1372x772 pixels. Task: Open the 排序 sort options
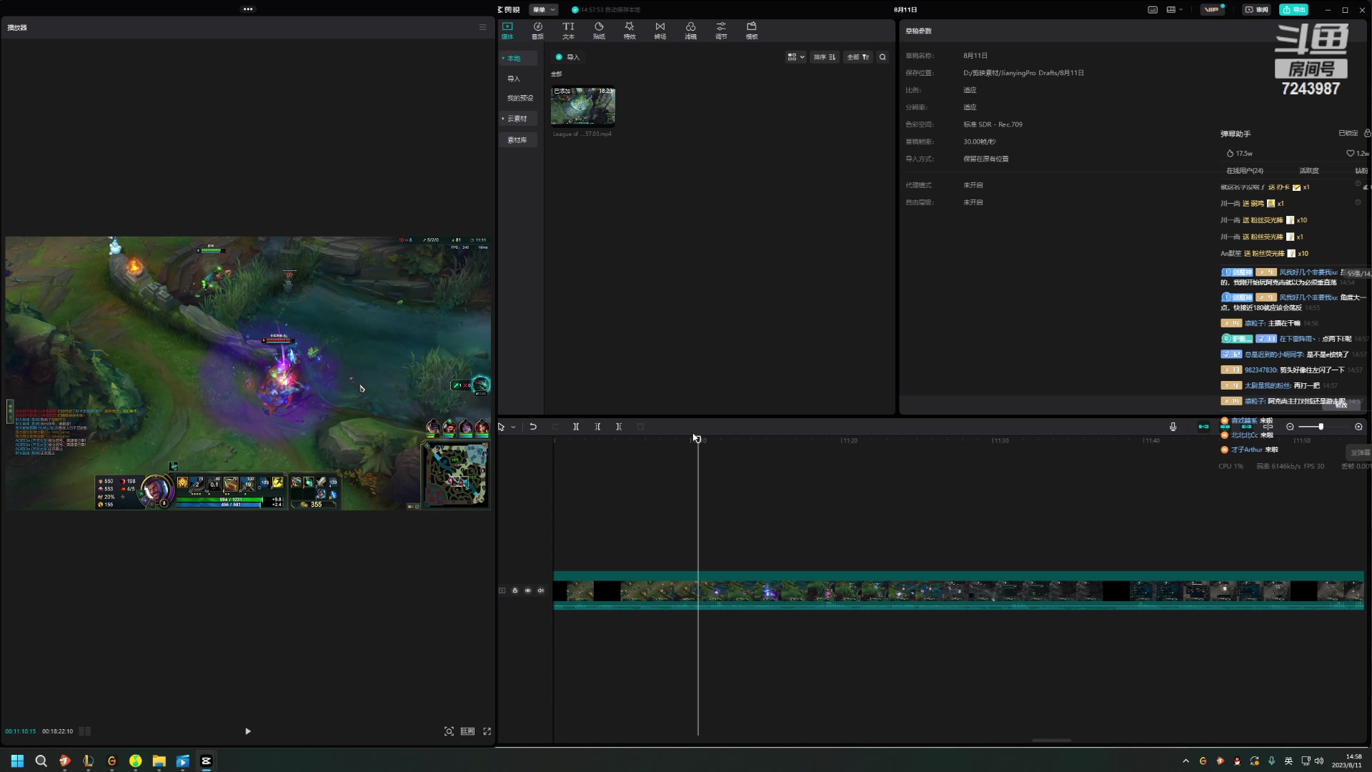click(x=824, y=57)
